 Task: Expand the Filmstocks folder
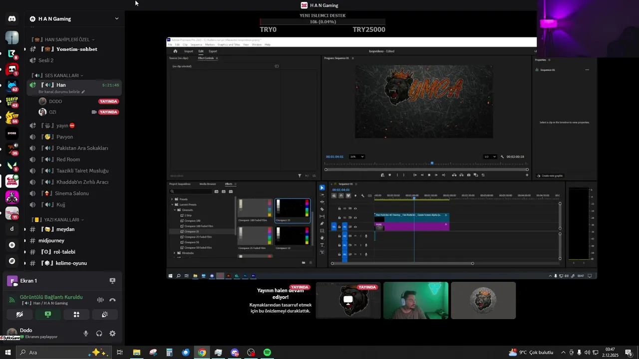pyautogui.click(x=175, y=253)
